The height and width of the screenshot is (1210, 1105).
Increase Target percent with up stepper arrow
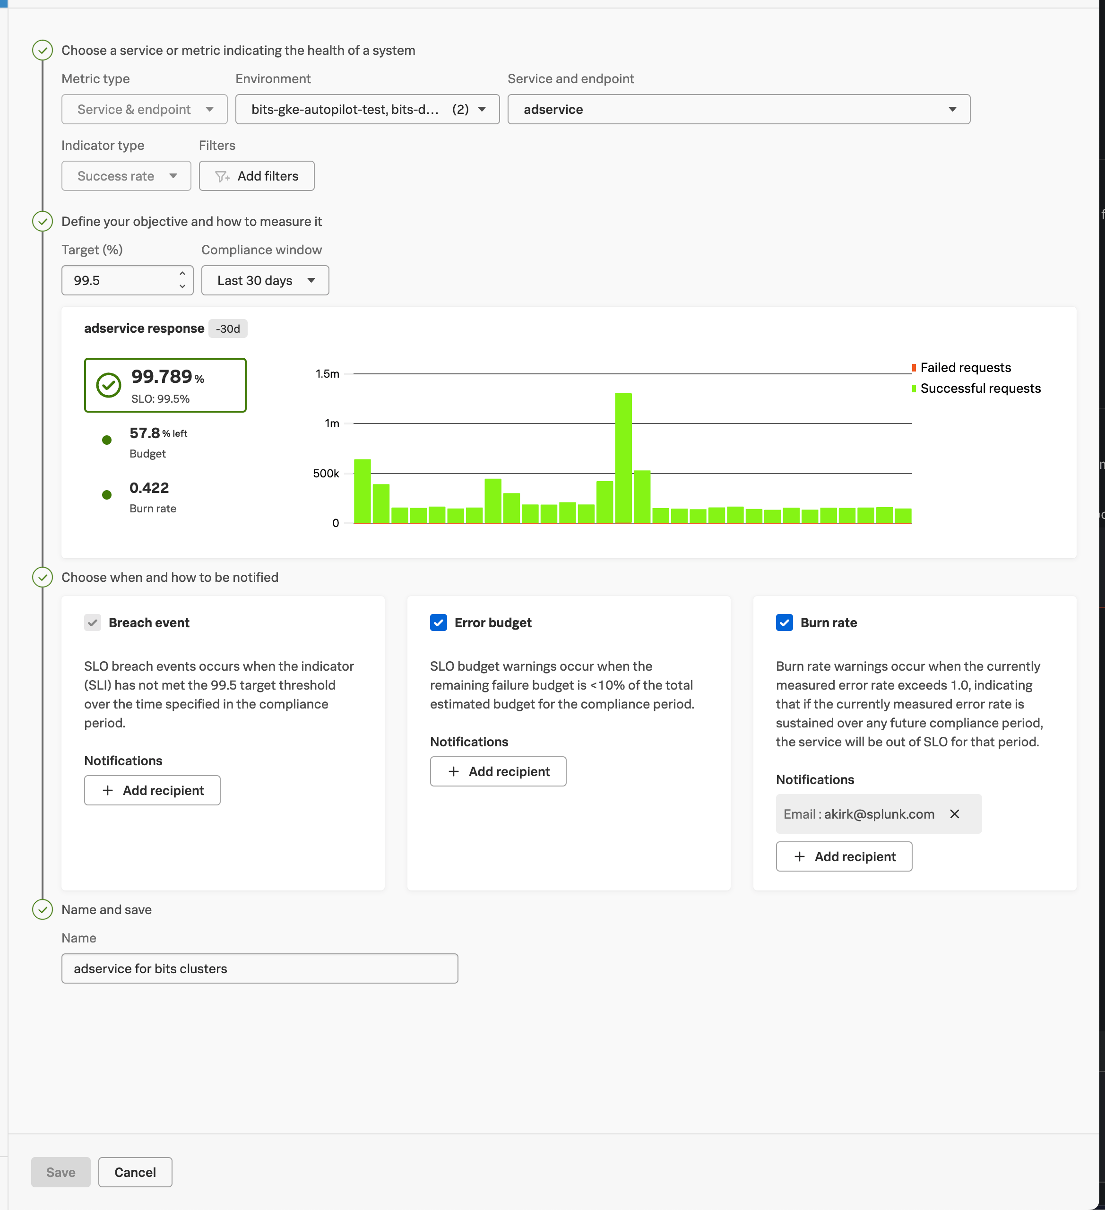[182, 274]
